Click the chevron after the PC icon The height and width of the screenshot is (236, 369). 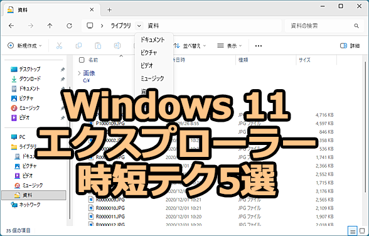pyautogui.click(x=102, y=26)
